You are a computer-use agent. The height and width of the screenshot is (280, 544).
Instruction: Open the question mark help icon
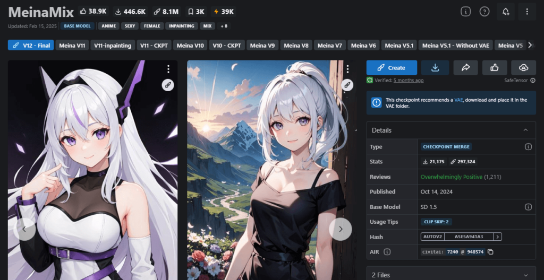(484, 12)
